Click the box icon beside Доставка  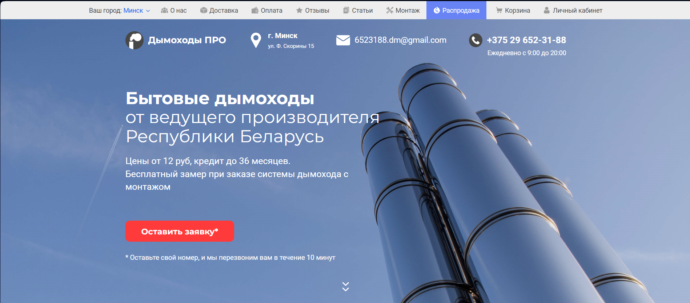coord(204,11)
